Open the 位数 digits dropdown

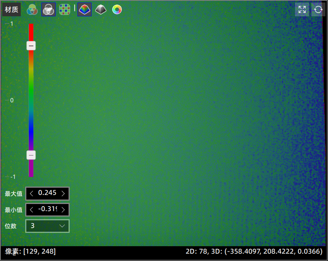coord(47,226)
